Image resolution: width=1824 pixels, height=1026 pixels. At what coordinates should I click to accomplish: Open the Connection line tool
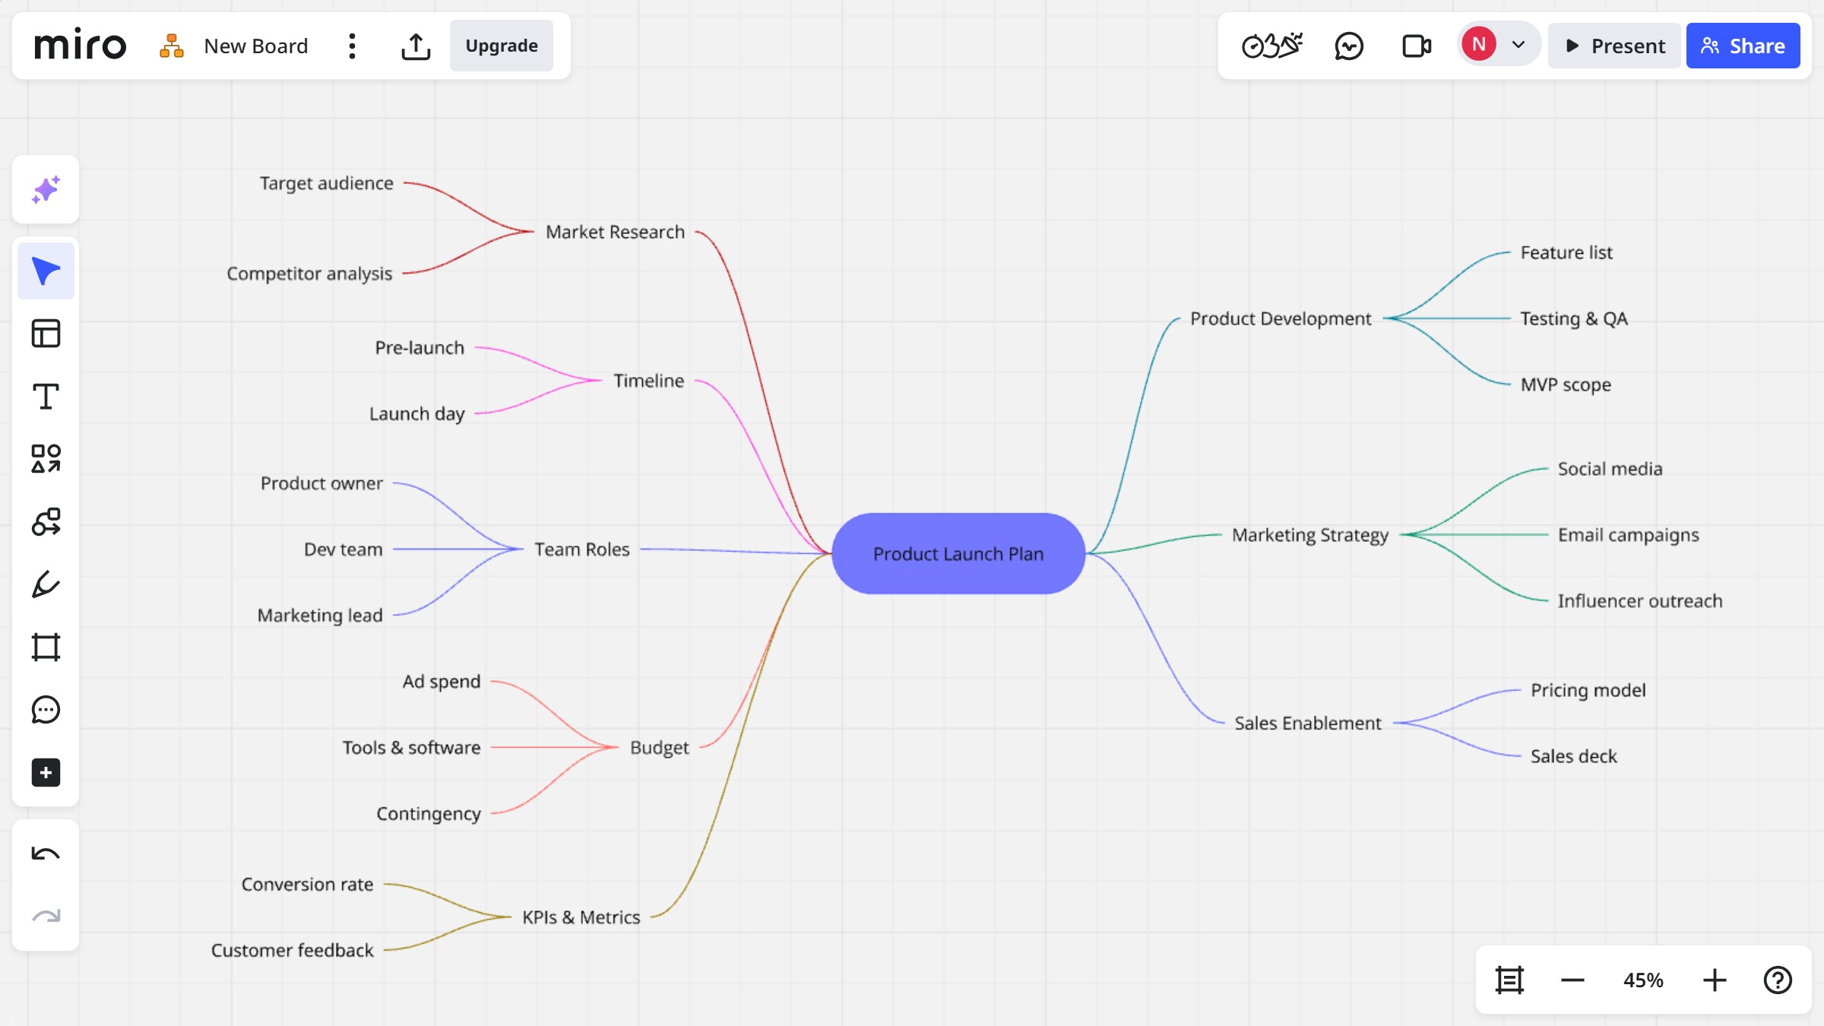[x=46, y=522]
